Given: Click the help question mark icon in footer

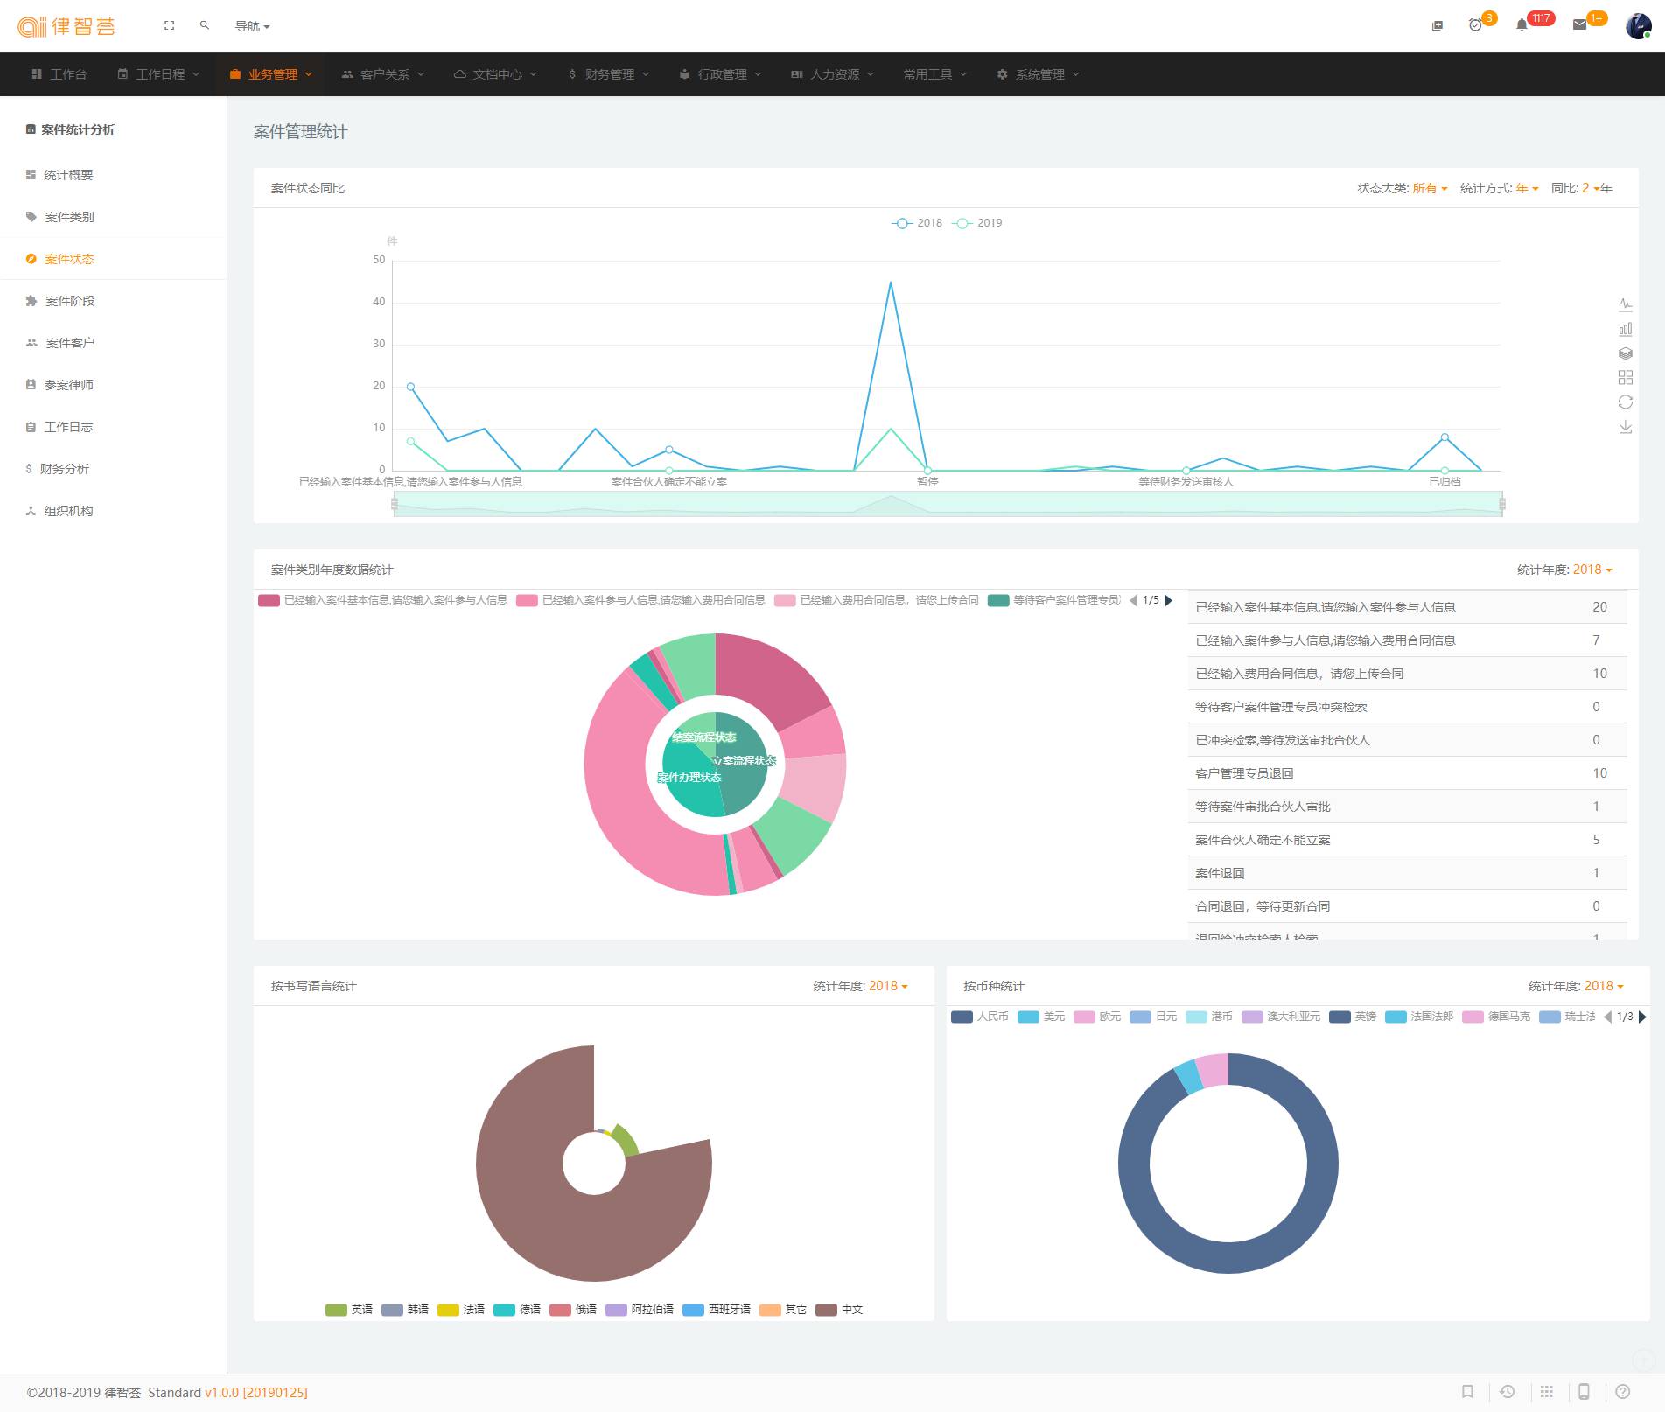Looking at the screenshot, I should 1622,1392.
